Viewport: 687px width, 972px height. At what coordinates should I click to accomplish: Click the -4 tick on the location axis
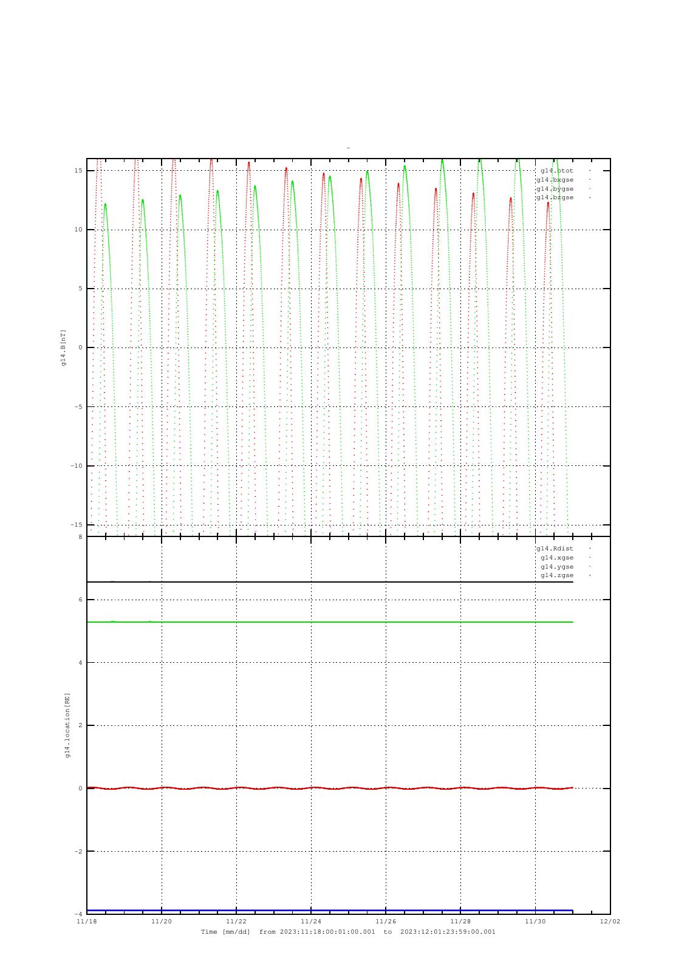(x=78, y=914)
